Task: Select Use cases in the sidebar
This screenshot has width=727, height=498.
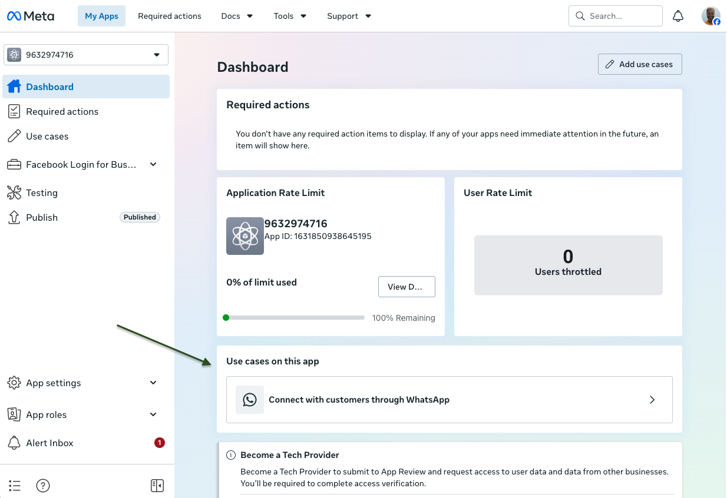Action: 86,136
